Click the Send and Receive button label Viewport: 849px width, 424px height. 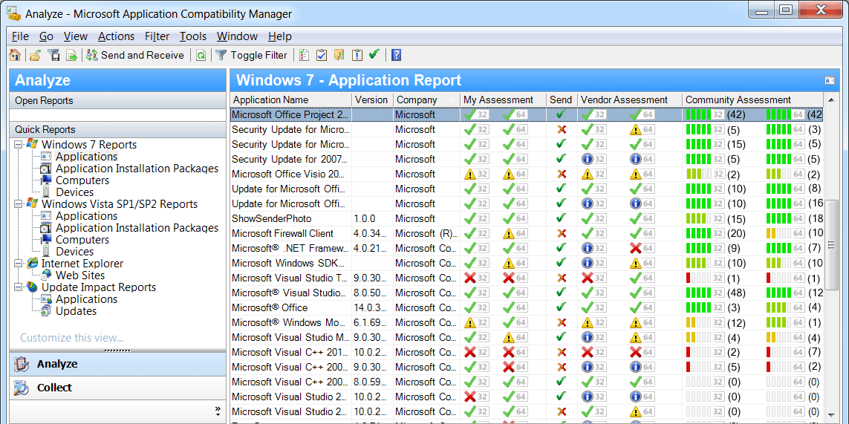pyautogui.click(x=143, y=55)
